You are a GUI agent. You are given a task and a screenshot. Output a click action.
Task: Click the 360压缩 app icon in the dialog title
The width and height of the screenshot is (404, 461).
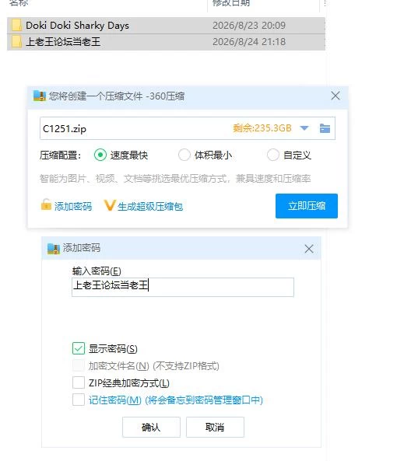coord(40,96)
